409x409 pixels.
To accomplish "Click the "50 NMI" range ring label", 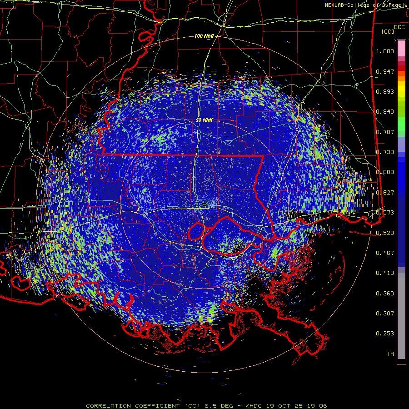I will 204,120.
